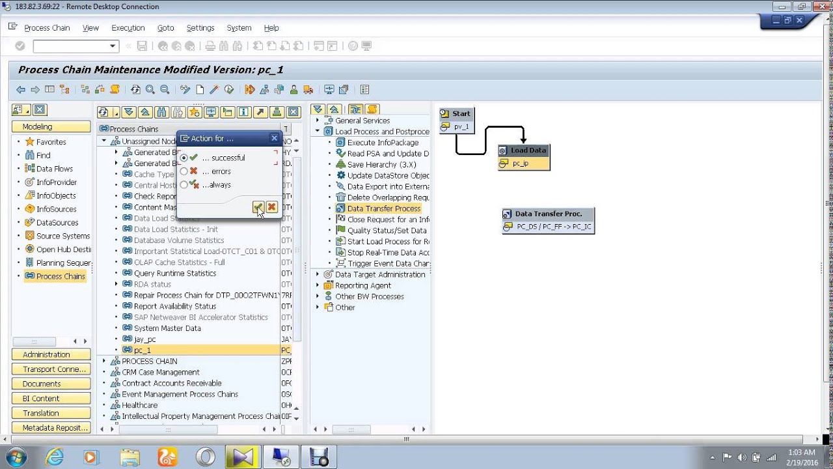The image size is (833, 469).
Task: Collapse Load Process and Postprocessing category
Action: coord(318,132)
